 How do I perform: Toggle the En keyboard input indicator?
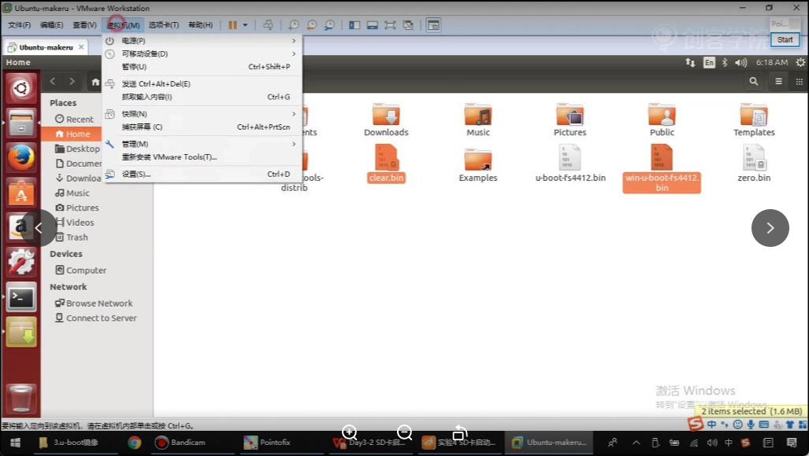click(710, 62)
